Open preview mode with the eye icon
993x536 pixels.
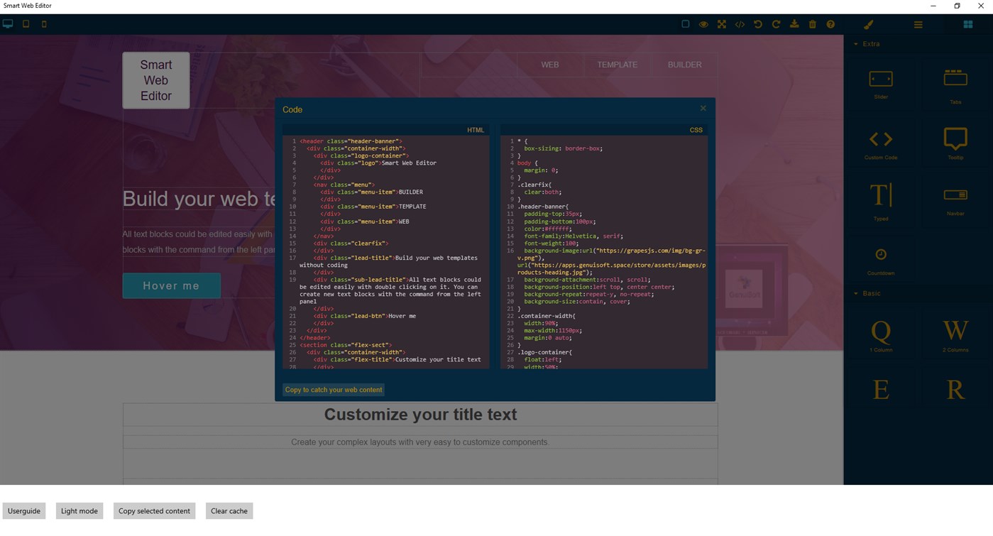[703, 23]
